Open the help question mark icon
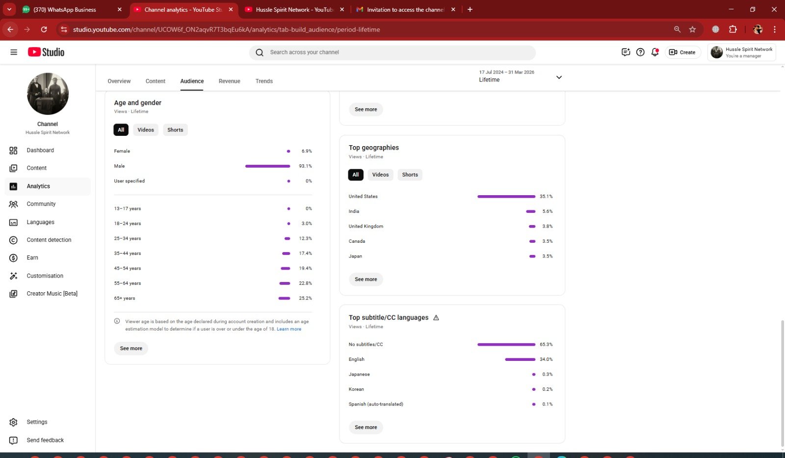Viewport: 785px width, 458px height. click(640, 52)
